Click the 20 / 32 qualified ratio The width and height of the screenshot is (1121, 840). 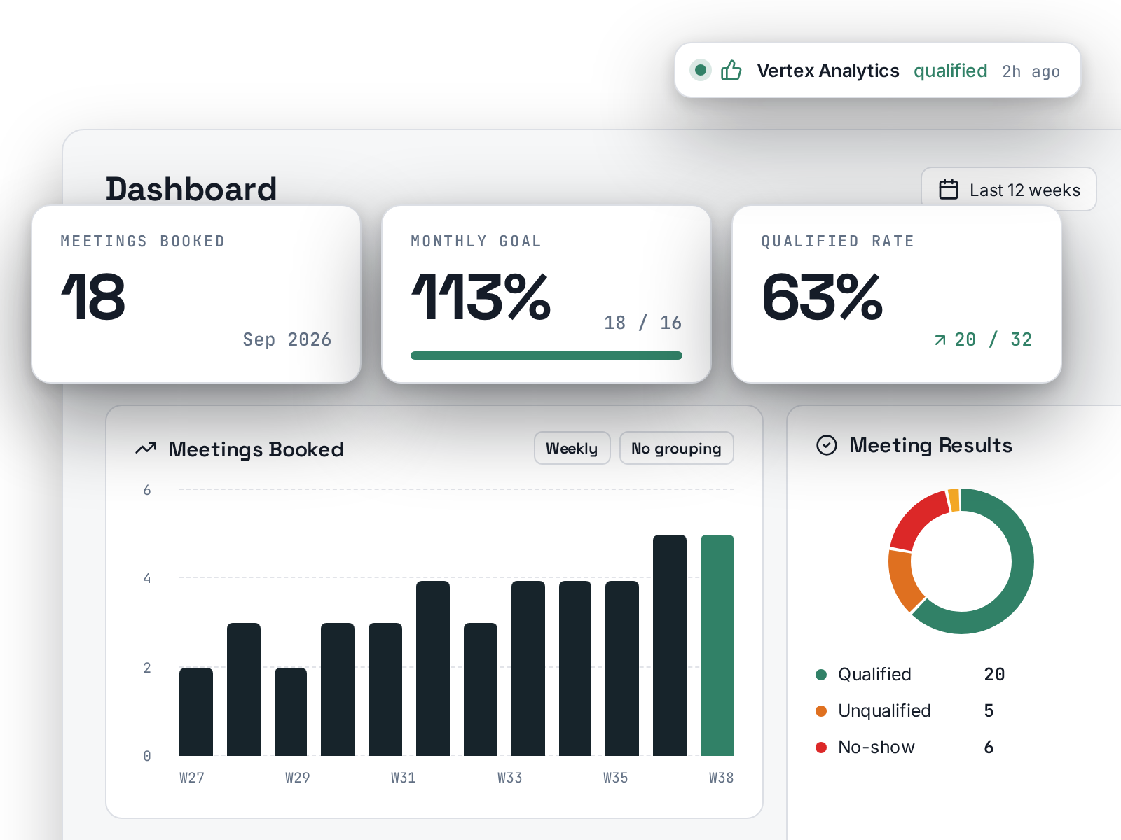pyautogui.click(x=993, y=339)
